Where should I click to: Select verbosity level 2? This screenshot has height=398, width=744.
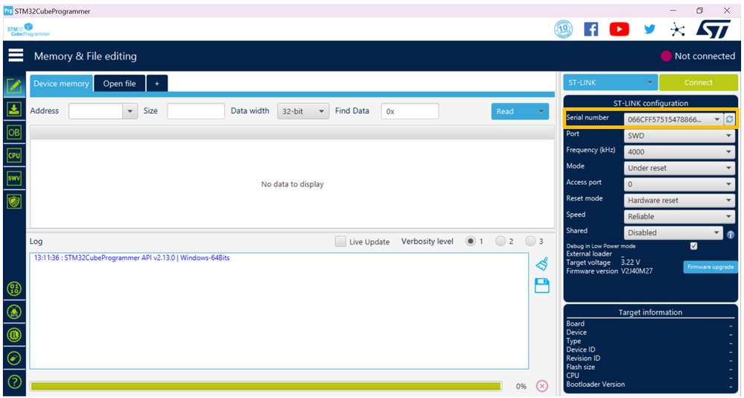[x=500, y=241]
